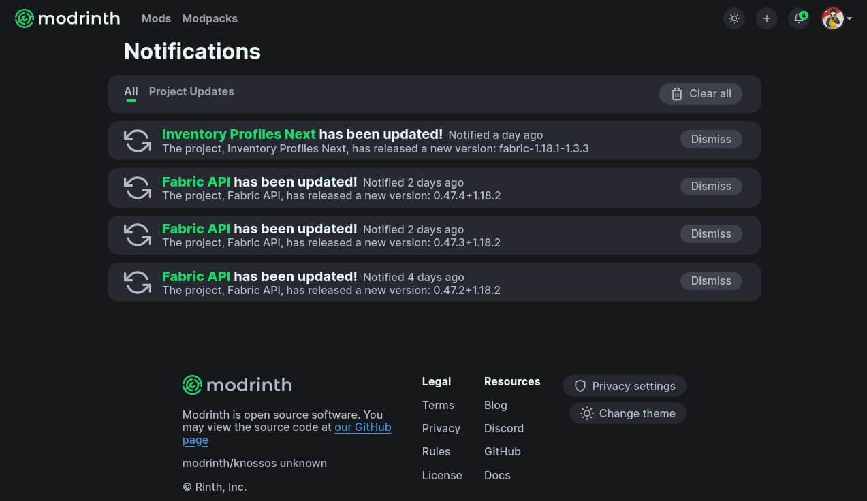Screen dimensions: 867x501
Task: Open the Mods section from the navbar
Action: [x=156, y=18]
